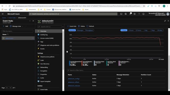Screen dimensions: 170x95
Task: Open Cloud Shell from the top bar
Action: point(121,14)
